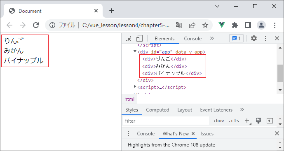Open a new browser tab
284x151 pixels.
[x=112, y=11]
